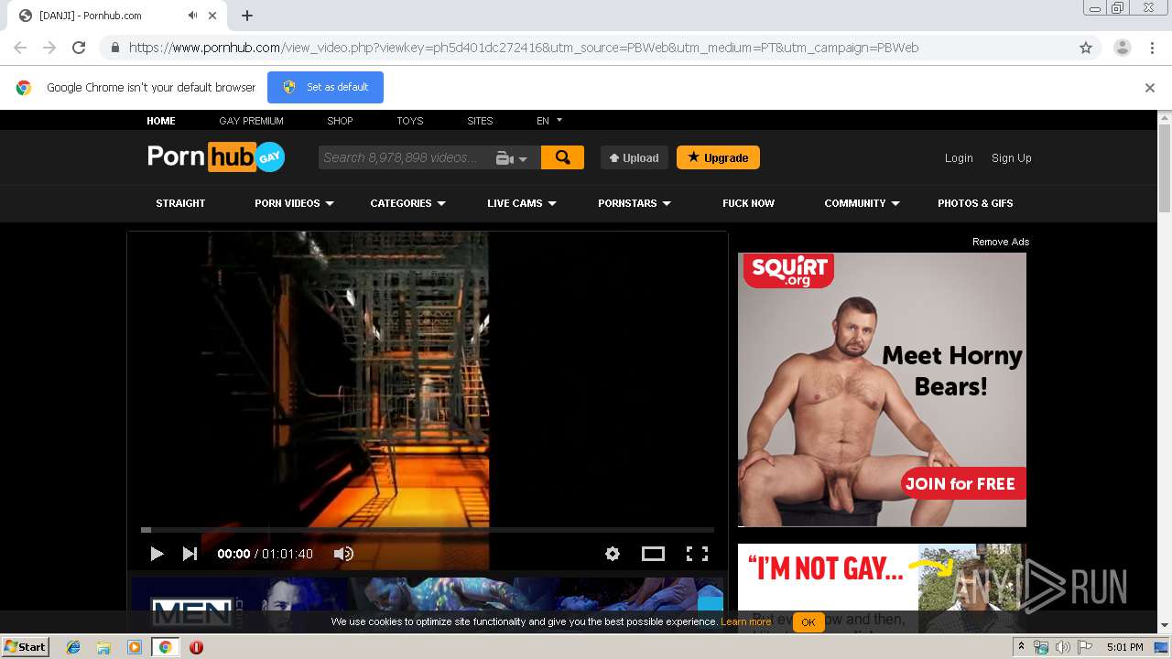
Task: Skip to the next video
Action: [190, 554]
